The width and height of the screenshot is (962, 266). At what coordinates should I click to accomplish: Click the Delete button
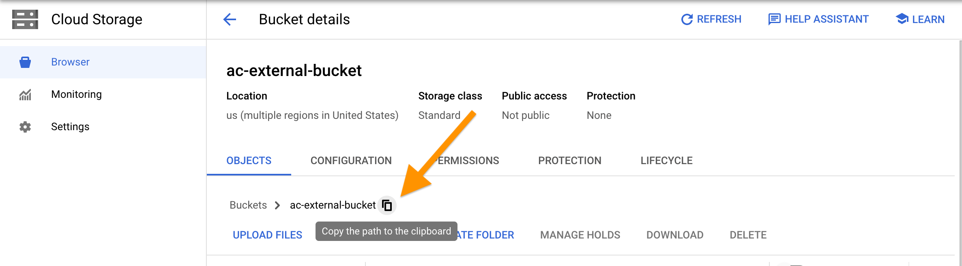tap(748, 234)
